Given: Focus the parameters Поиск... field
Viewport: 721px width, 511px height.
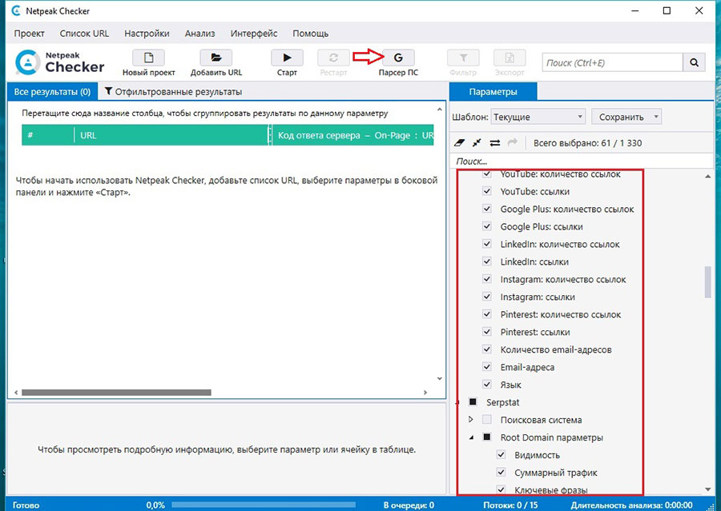Looking at the screenshot, I should pos(582,162).
